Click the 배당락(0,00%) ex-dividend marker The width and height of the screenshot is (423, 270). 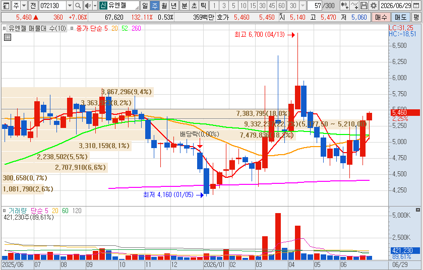point(200,134)
